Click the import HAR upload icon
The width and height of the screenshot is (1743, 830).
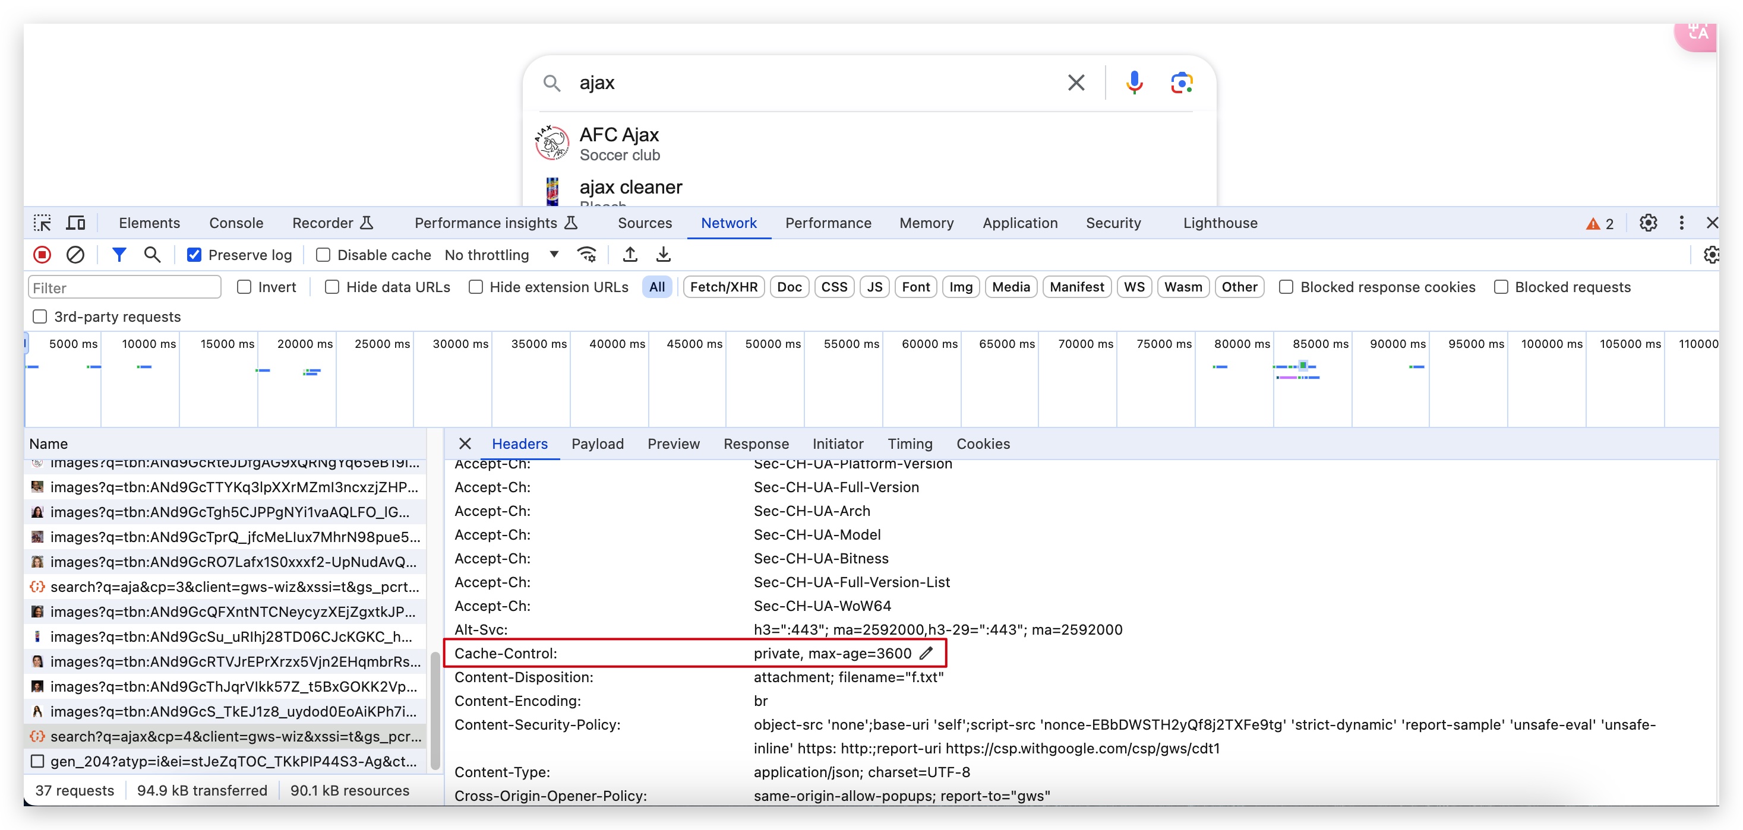(x=630, y=255)
